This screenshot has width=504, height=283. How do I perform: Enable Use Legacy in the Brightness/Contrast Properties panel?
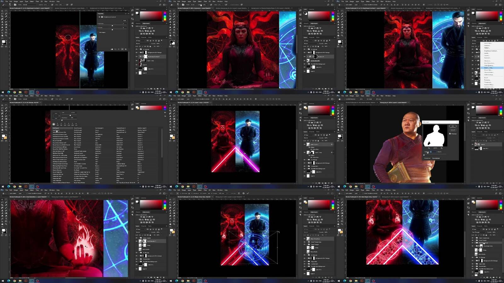point(98,32)
